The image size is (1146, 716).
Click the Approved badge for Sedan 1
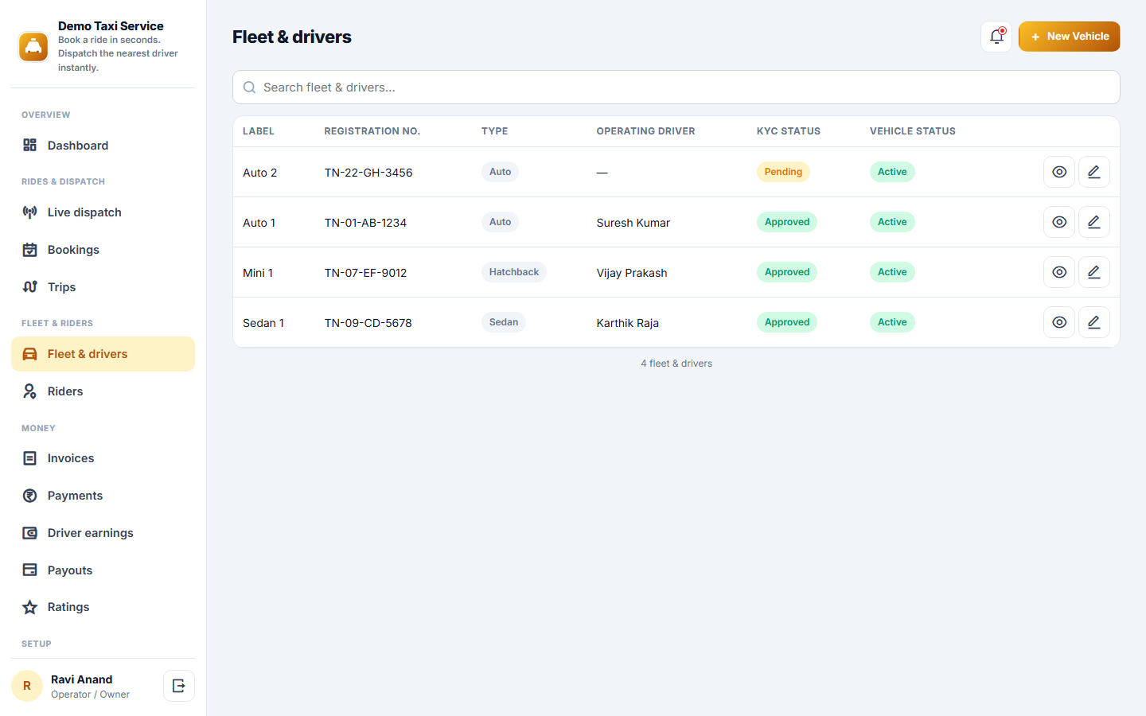(x=787, y=322)
